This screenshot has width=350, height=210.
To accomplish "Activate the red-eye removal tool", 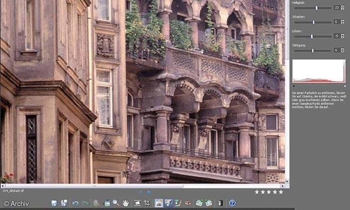I will [188, 203].
